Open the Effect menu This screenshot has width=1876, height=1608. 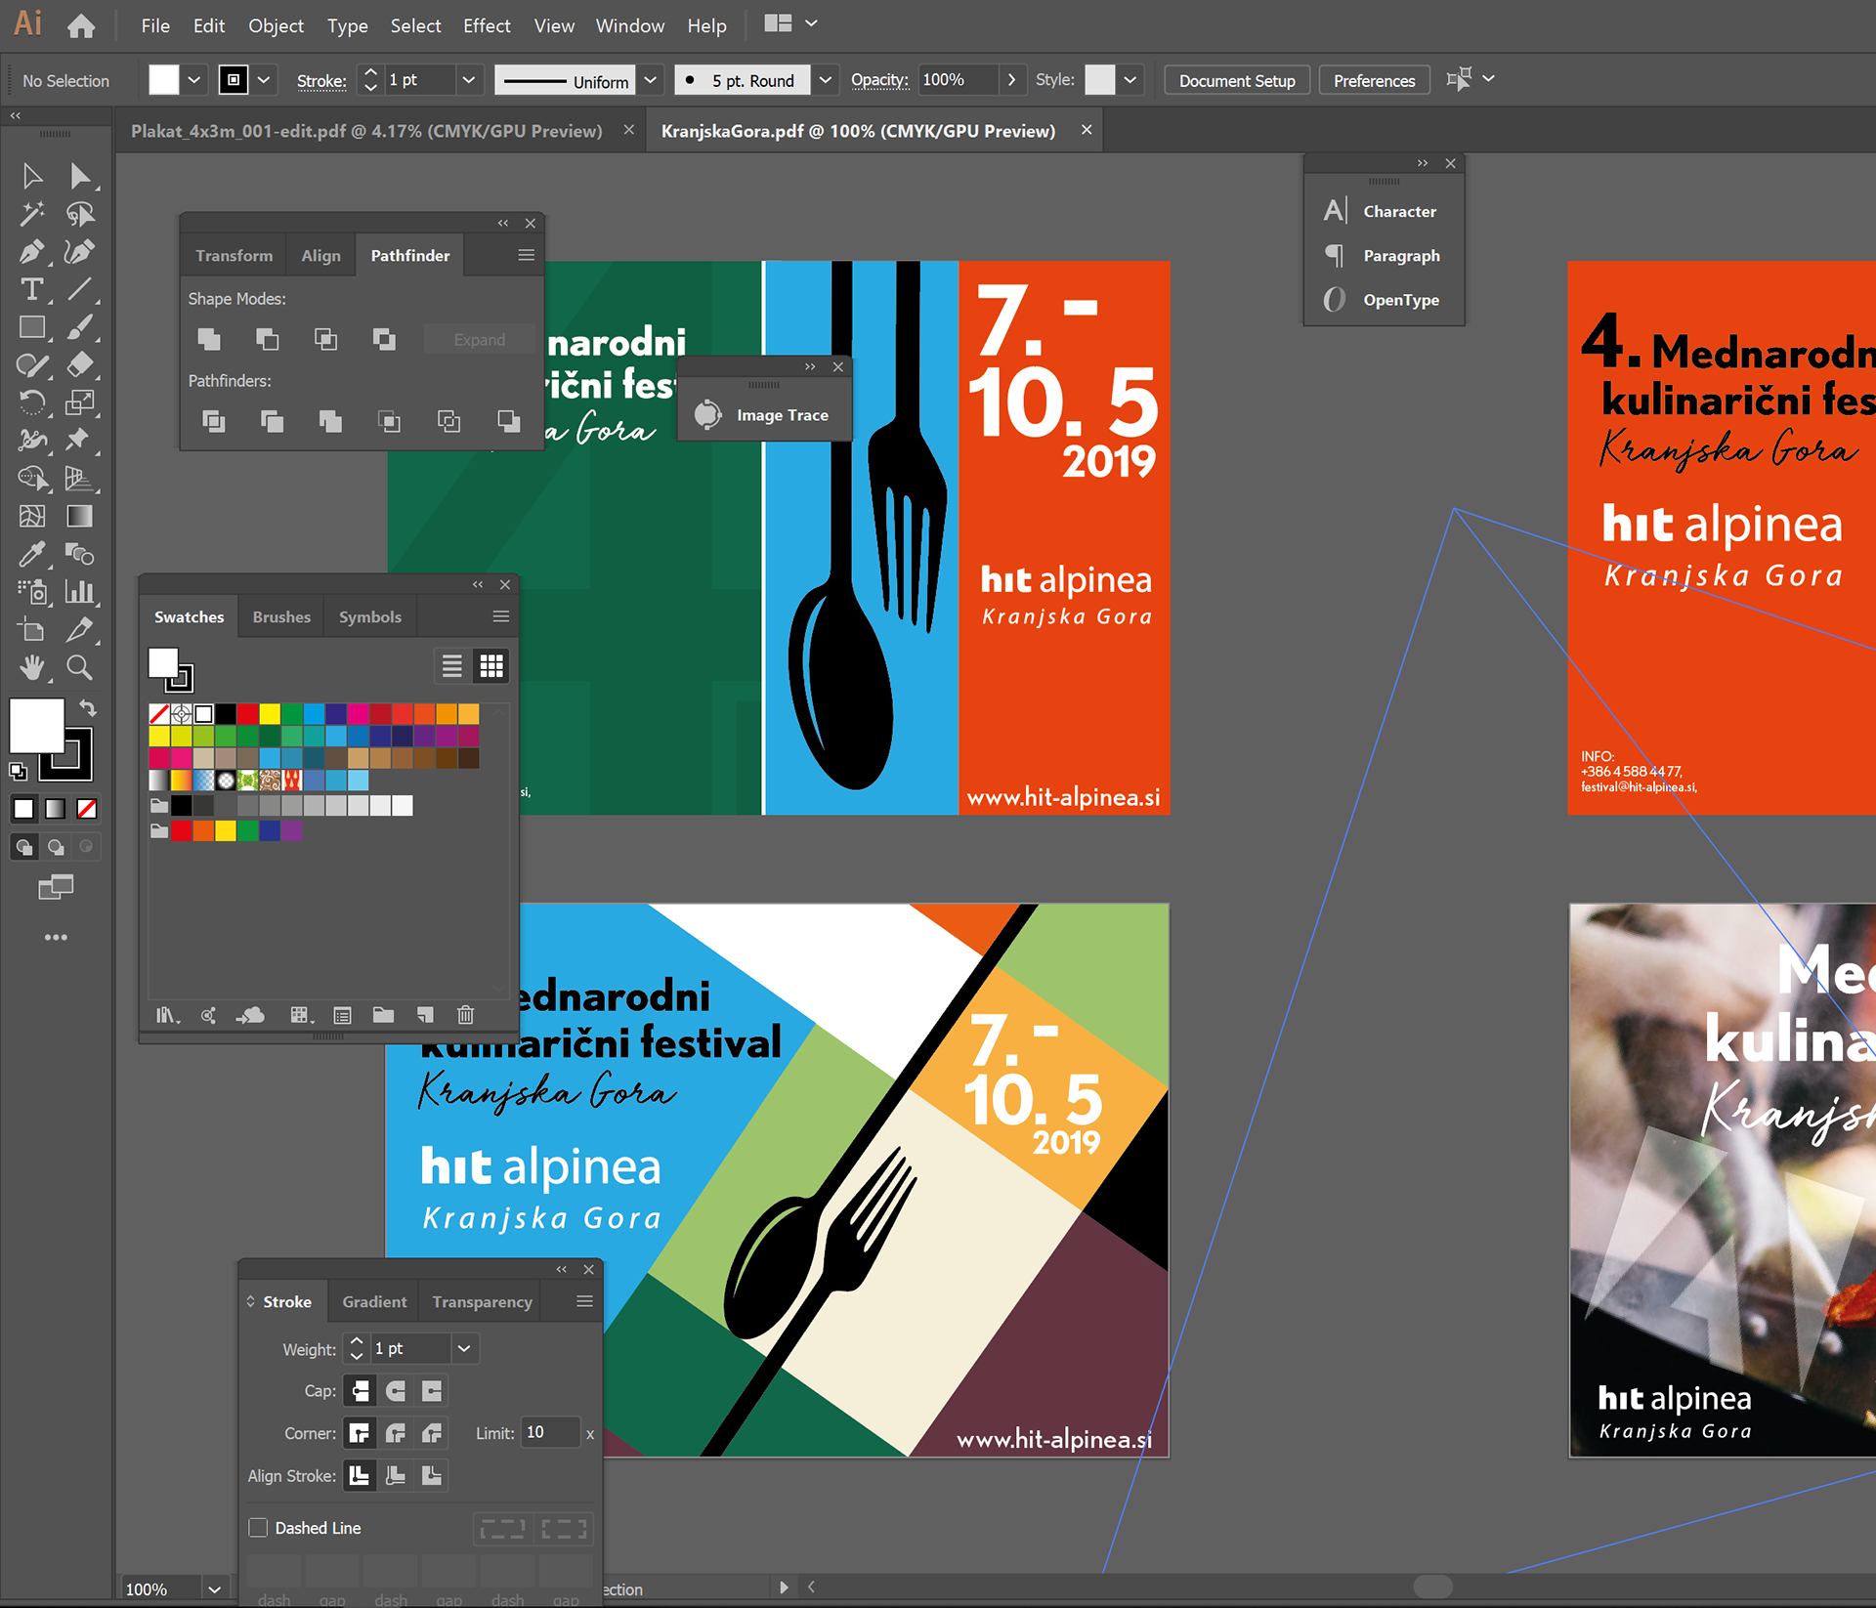click(x=487, y=26)
